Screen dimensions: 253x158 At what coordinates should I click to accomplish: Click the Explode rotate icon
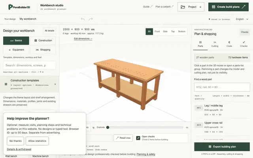(x=94, y=127)
